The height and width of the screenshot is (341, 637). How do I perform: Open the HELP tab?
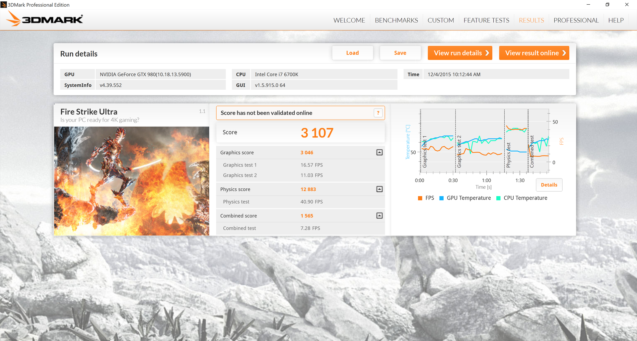[616, 20]
